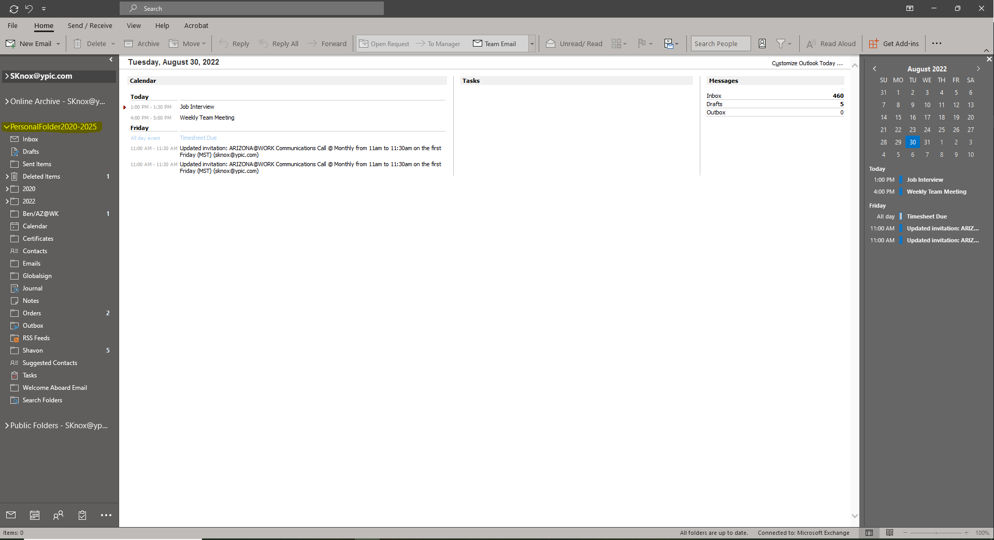This screenshot has width=994, height=540.
Task: Open the Job Interview appointment in Calendar
Action: (x=197, y=107)
